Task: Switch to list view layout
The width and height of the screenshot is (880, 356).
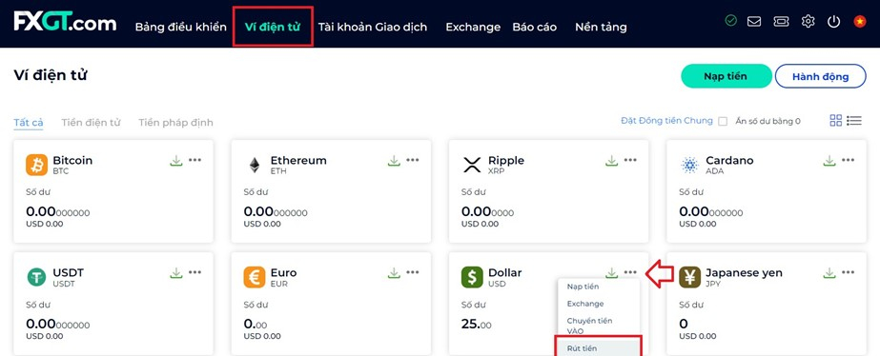Action: click(854, 120)
